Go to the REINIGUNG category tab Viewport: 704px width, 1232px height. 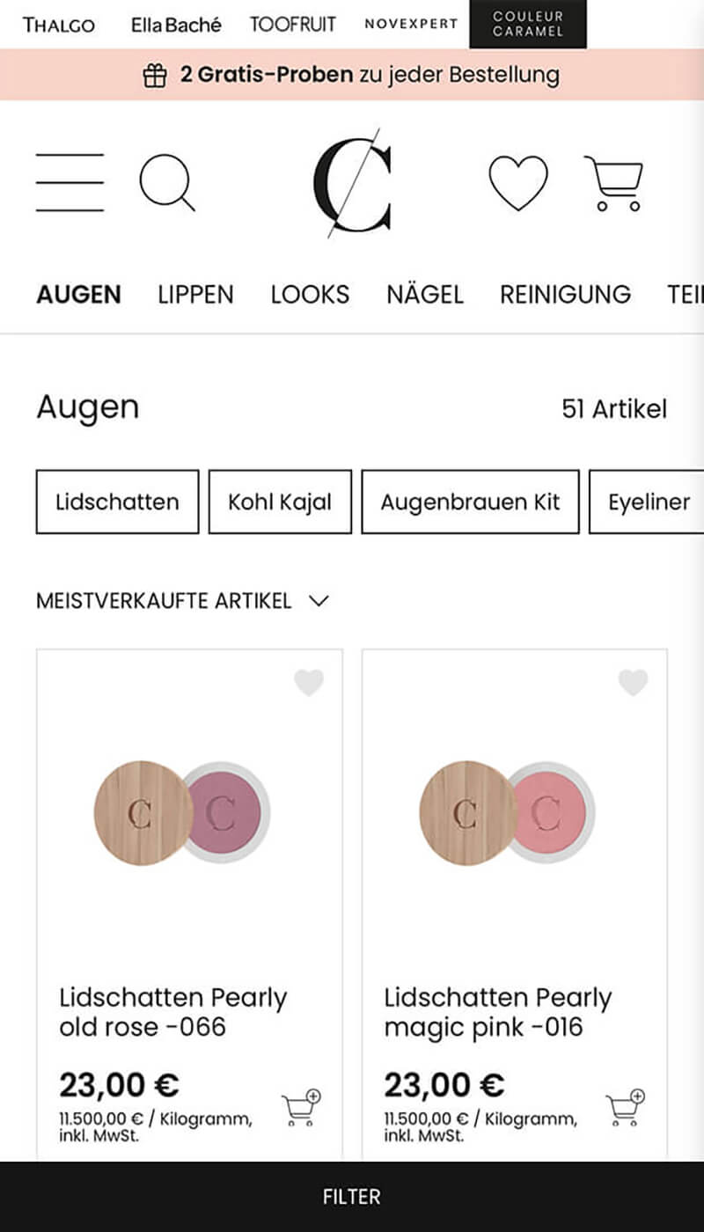tap(565, 294)
